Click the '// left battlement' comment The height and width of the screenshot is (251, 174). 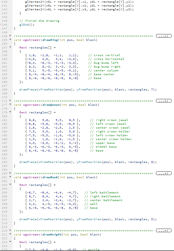(x=101, y=193)
